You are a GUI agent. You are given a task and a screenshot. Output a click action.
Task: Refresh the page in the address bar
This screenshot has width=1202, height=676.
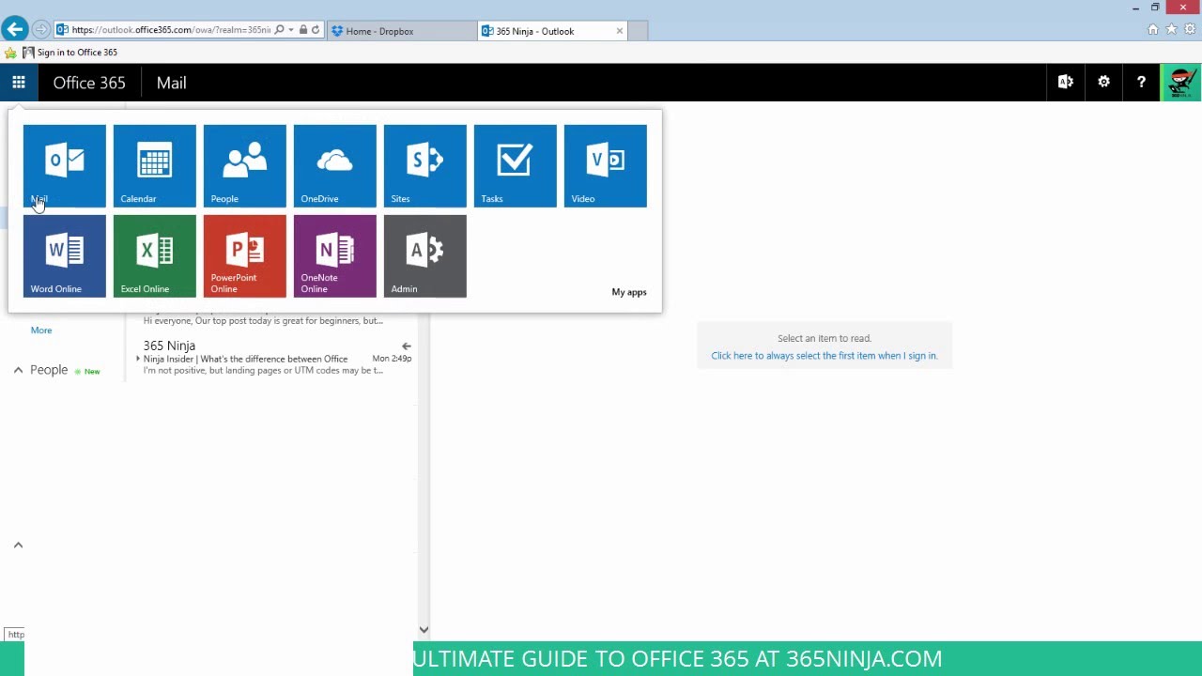click(x=316, y=30)
